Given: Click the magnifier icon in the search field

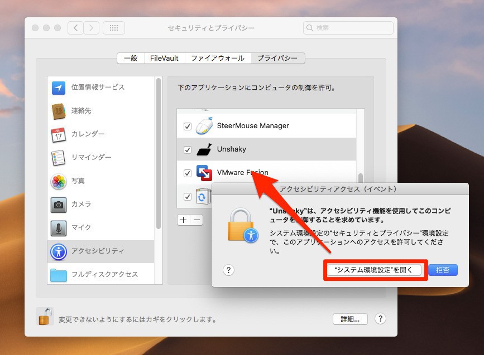Looking at the screenshot, I should (310, 28).
